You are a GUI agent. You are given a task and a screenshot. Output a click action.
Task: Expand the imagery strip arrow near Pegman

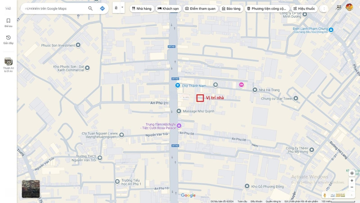click(x=352, y=195)
